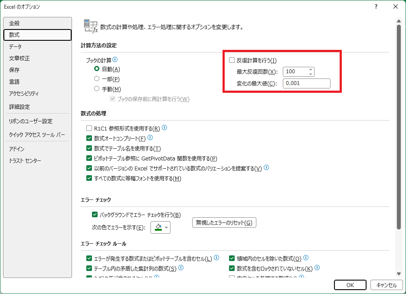Viewport: 406px width, 294px height.
Task: Click 無視したエラーのリセット button
Action: (x=224, y=222)
